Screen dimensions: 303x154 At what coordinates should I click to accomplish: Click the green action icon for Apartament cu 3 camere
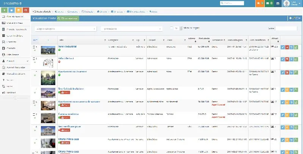pyautogui.click(x=296, y=72)
